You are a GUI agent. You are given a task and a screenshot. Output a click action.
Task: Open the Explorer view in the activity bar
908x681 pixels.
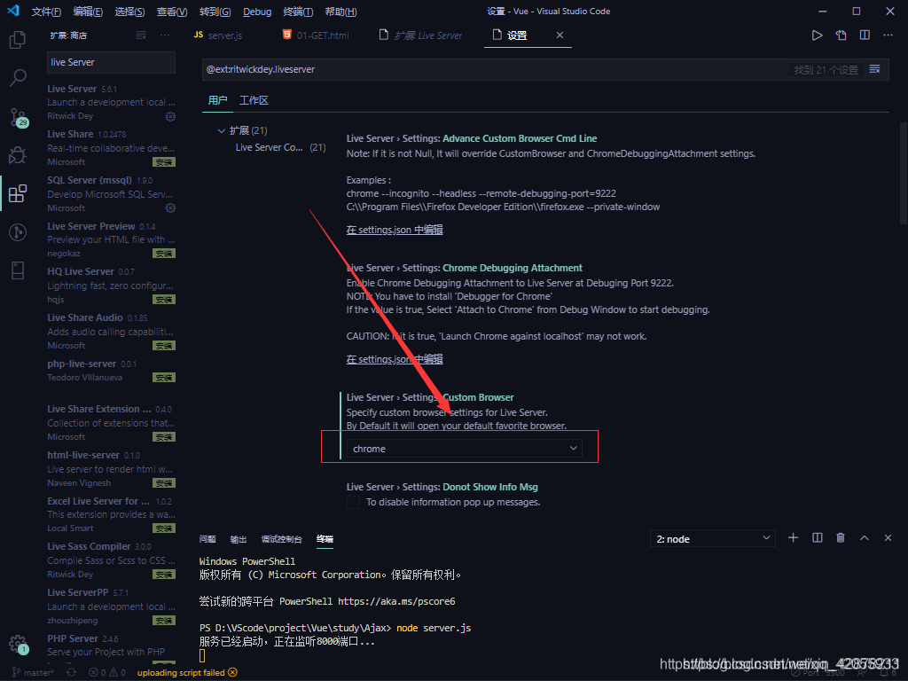click(x=18, y=40)
